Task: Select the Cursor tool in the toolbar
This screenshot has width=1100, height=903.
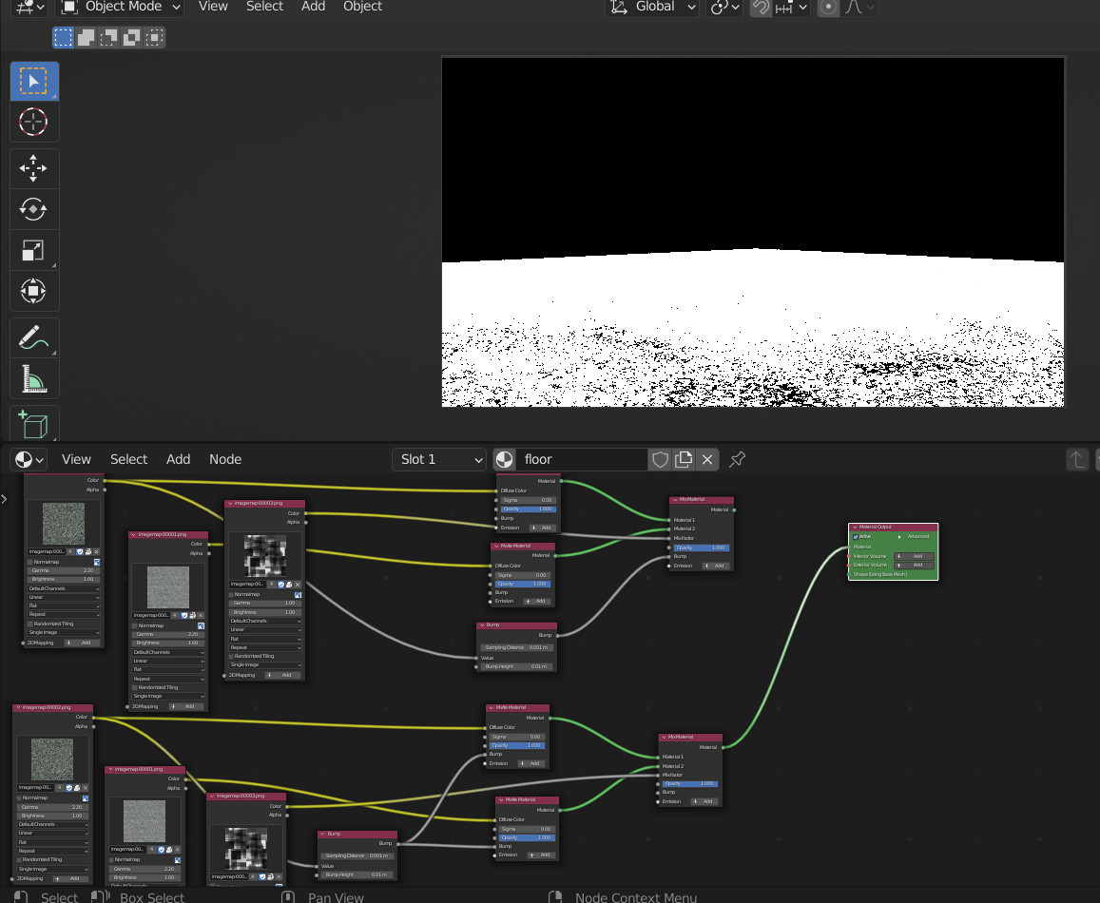Action: coord(33,122)
